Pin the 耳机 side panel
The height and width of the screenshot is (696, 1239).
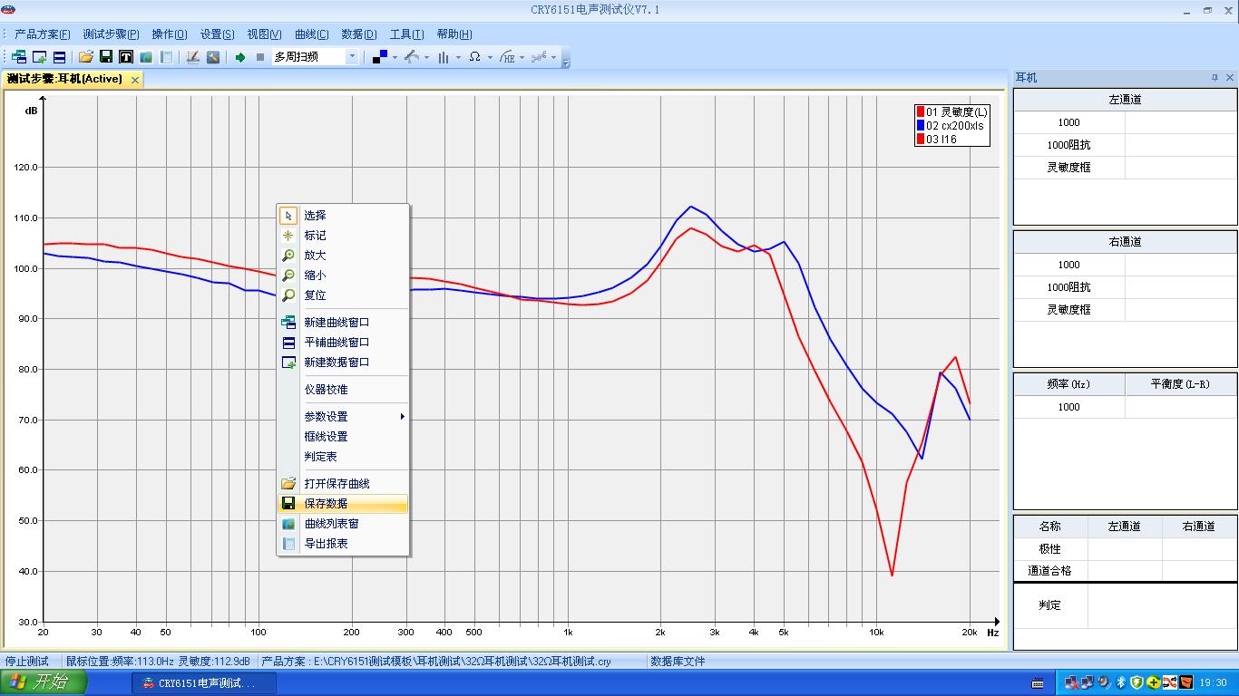(x=1215, y=78)
